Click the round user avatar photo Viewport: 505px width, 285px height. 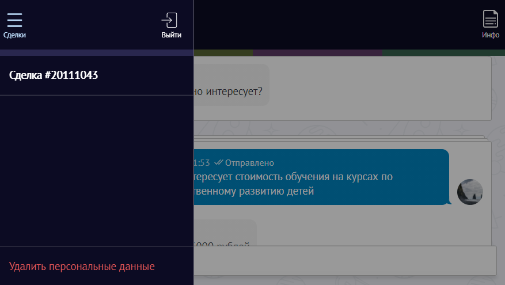[x=469, y=192]
